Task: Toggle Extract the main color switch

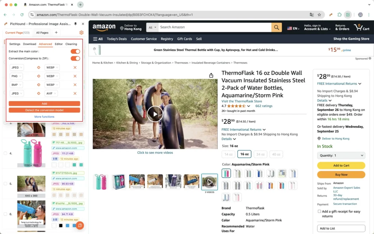Action: click(x=75, y=51)
